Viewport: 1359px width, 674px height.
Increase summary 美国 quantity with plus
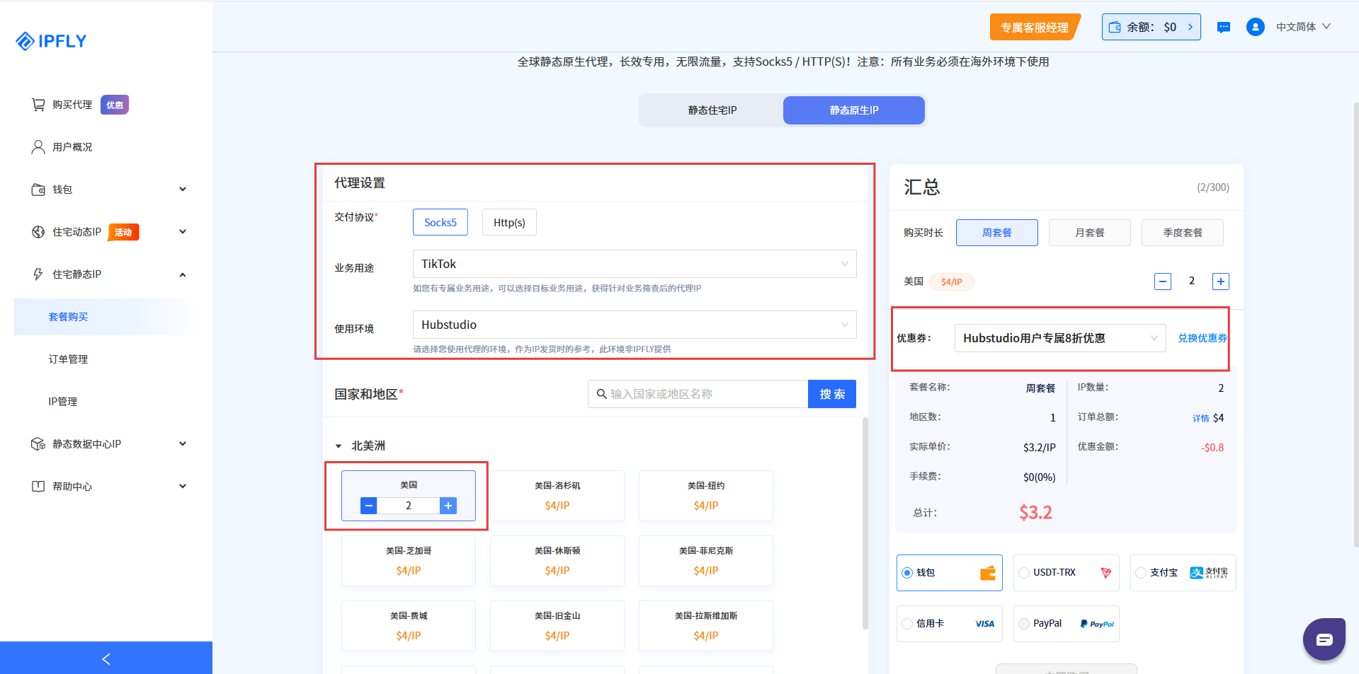click(1221, 281)
